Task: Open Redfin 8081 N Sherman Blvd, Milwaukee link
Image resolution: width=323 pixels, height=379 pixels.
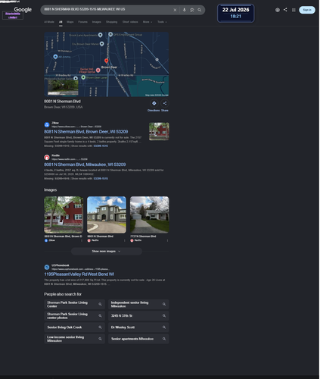Action: (x=85, y=164)
